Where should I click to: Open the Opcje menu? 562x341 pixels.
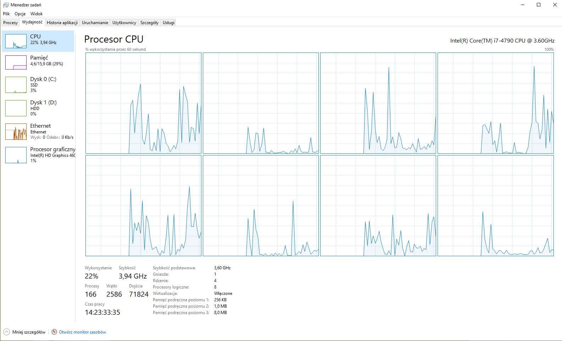(20, 14)
